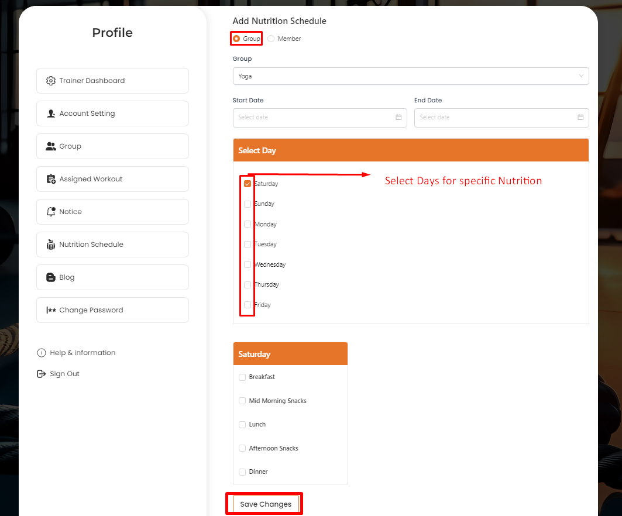Tick the Dinner meal checkbox
622x516 pixels.
tap(242, 472)
